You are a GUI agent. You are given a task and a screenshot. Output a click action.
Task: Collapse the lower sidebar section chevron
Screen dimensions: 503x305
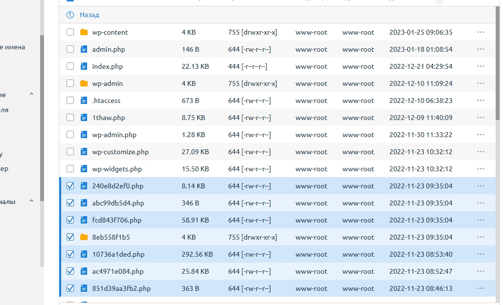point(32,201)
